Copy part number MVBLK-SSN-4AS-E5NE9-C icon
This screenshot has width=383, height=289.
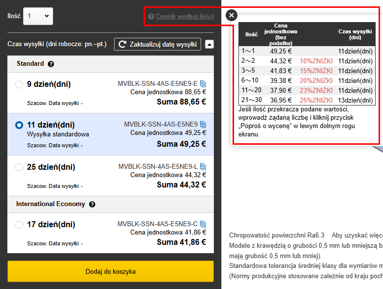203,224
